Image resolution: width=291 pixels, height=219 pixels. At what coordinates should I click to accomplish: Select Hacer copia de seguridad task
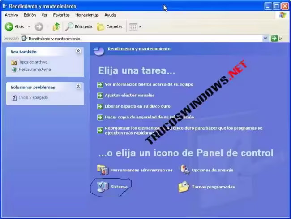tap(150, 117)
